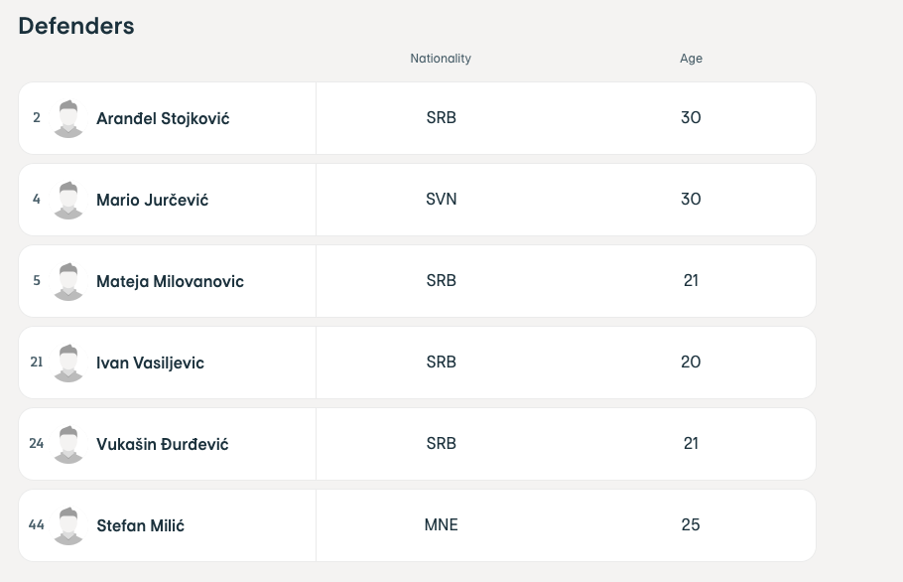This screenshot has width=903, height=582.
Task: Select Stefan Milić name
Action: 141,525
